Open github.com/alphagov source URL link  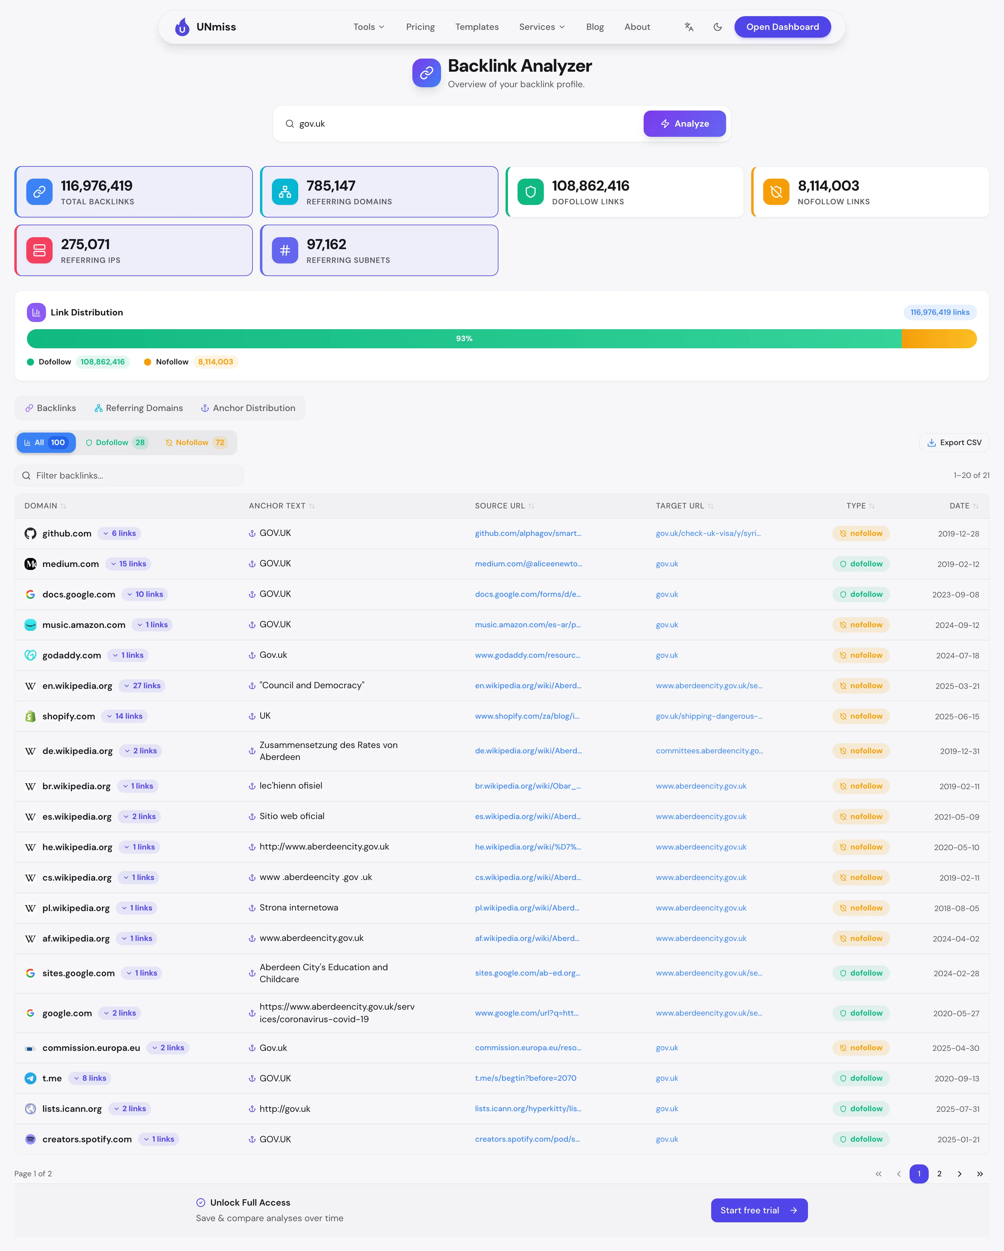pyautogui.click(x=527, y=533)
